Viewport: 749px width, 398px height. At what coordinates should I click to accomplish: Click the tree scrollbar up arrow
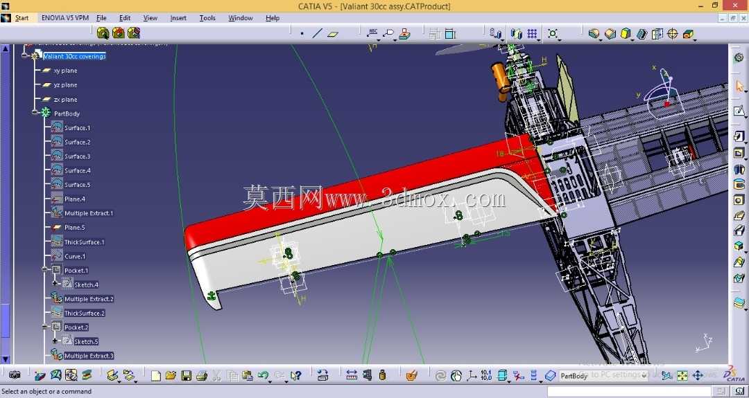6,48
